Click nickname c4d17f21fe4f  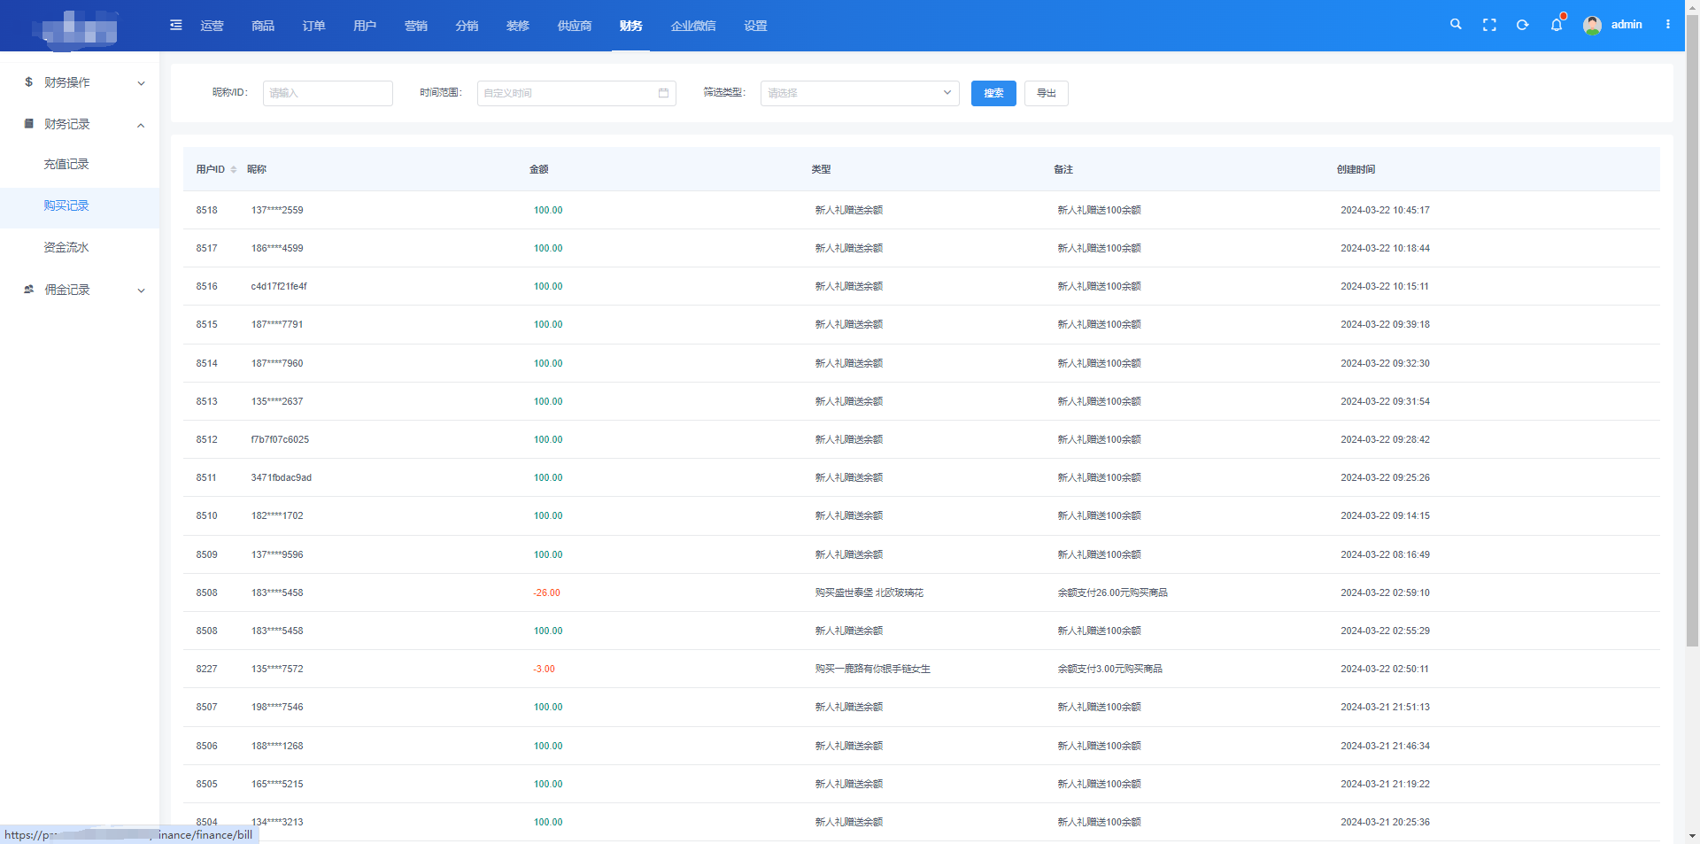(279, 286)
